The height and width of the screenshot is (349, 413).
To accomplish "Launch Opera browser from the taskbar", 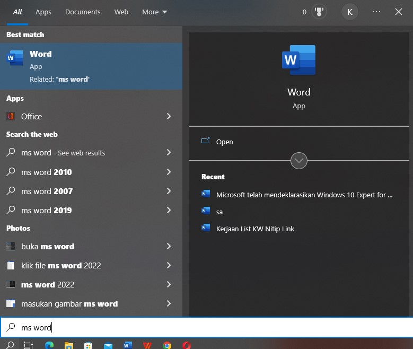I will 187,345.
